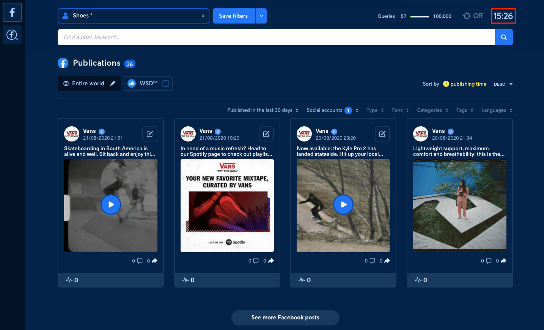Click engagement pulse icon on South America post

pyautogui.click(x=69, y=280)
